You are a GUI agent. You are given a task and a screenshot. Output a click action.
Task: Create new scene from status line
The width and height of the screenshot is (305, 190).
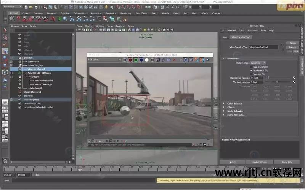pos(26,7)
